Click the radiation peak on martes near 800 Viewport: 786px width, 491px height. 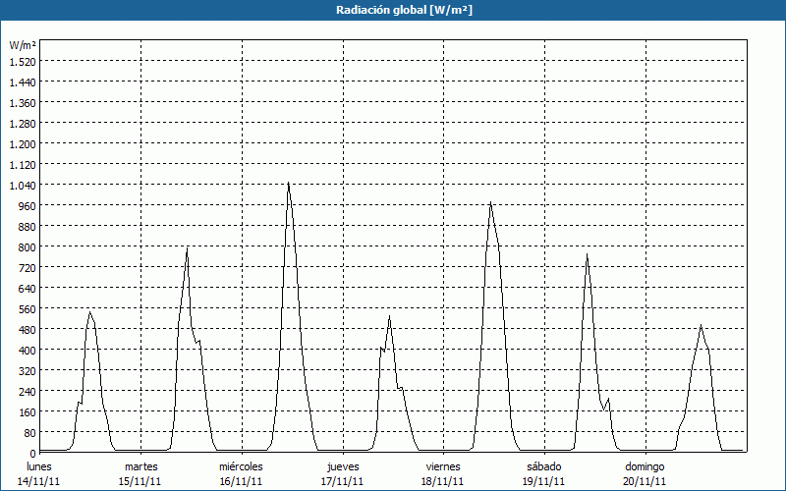[x=187, y=248]
